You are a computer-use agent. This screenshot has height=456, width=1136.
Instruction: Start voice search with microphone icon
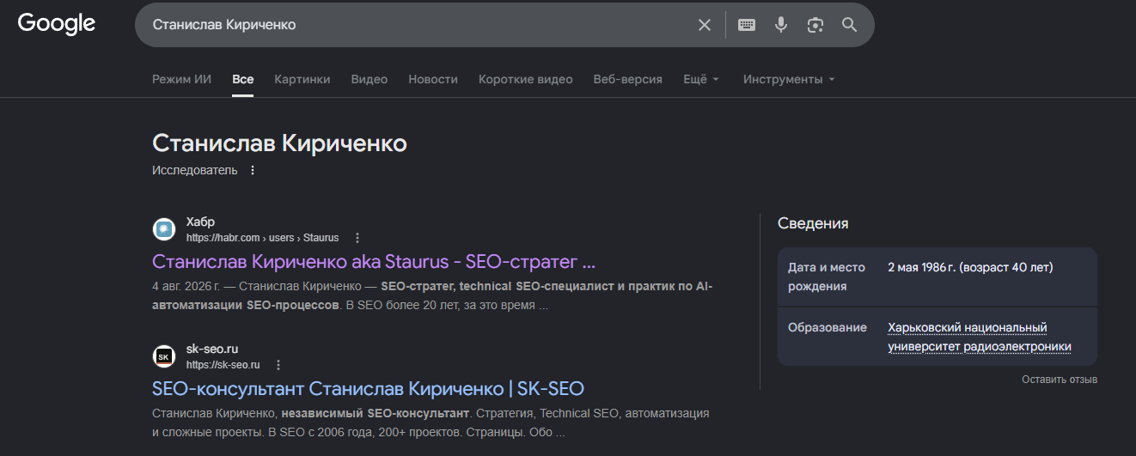781,25
